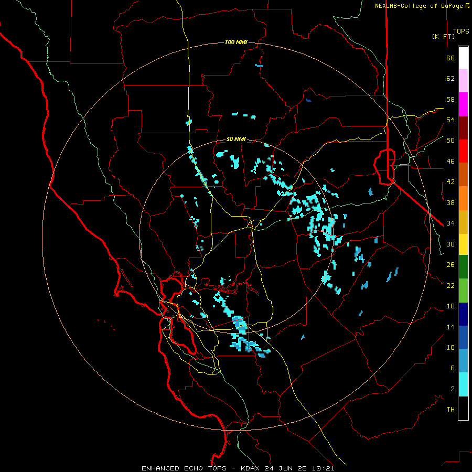
Task: Click the dark red 54 kft swatch
Action: (463, 128)
